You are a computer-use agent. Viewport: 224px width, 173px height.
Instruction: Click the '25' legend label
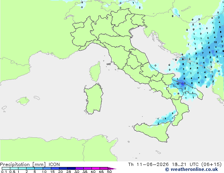tap(69, 172)
